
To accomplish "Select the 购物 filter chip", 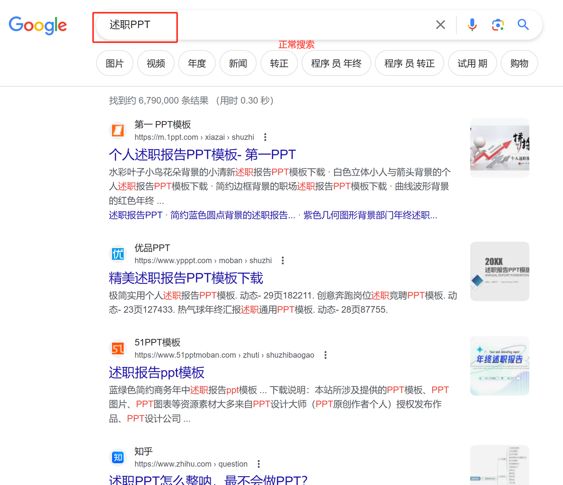I will coord(519,63).
